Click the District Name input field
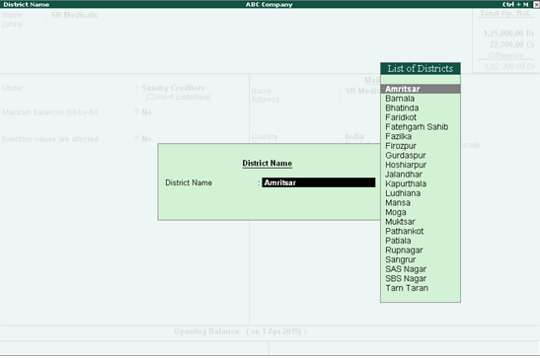This screenshot has height=358, width=540. 319,182
